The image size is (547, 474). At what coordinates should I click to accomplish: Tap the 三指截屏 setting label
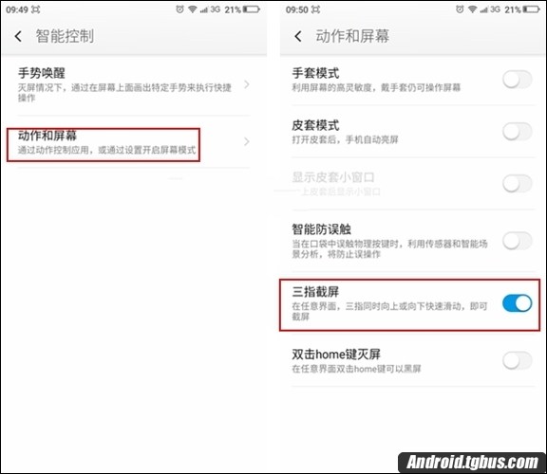pos(315,292)
